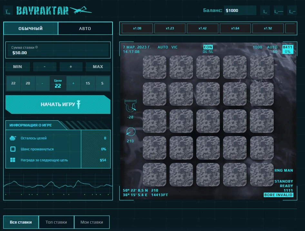Click the center camouflage tile in row 3, column 3
Viewport: 305px width, 231px height.
[x=208, y=121]
